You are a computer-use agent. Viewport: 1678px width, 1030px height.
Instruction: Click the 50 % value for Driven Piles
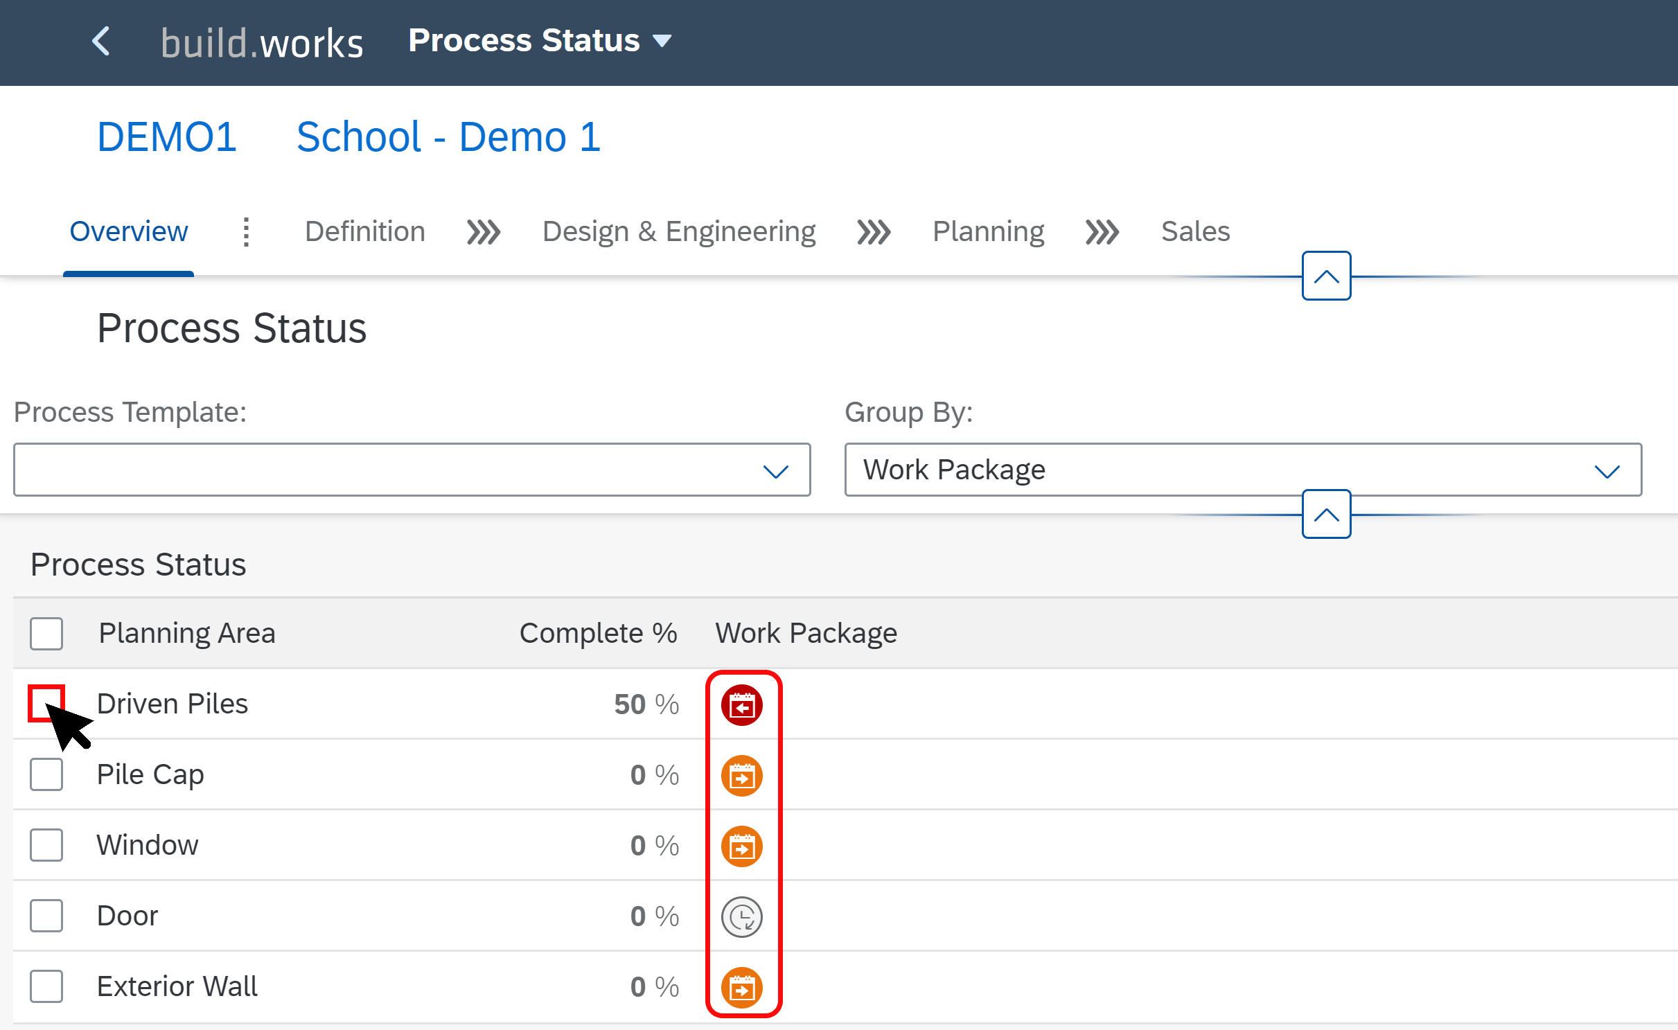646,705
